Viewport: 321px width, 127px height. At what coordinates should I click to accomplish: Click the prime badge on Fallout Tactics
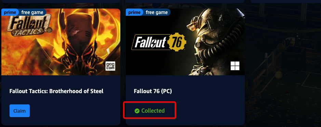[10, 13]
